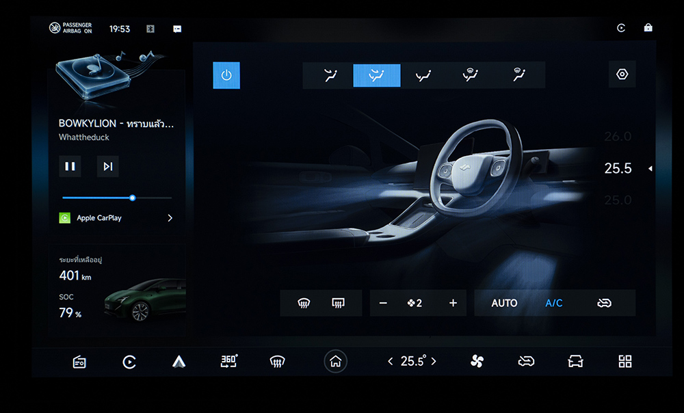The image size is (684, 413).
Task: Open vehicle settings from the car icon
Action: click(x=575, y=362)
